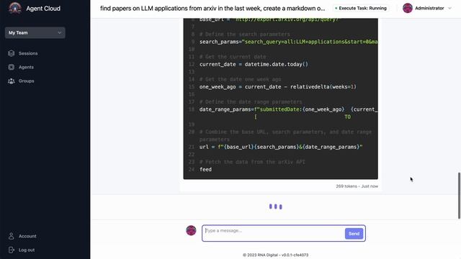Click the Administrator user name

click(x=429, y=8)
